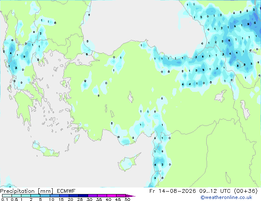The width and height of the screenshot is (261, 201).
Task: Click the 2–5 mm legend color swatch
Action: tap(35, 196)
